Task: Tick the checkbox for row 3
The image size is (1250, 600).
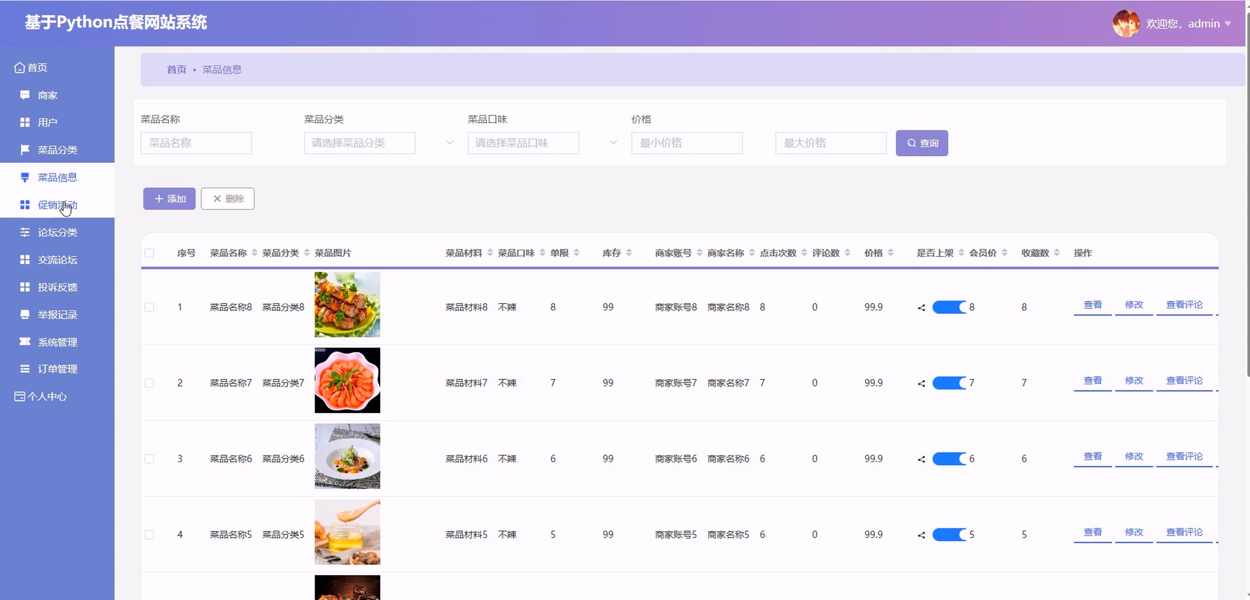Action: tap(149, 458)
